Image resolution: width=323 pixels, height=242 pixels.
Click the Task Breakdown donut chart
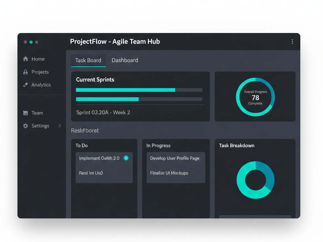(255, 180)
